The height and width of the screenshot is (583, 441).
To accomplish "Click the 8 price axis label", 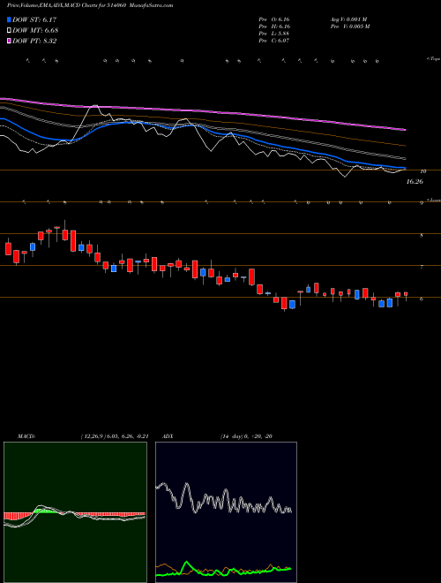I will pyautogui.click(x=422, y=235).
